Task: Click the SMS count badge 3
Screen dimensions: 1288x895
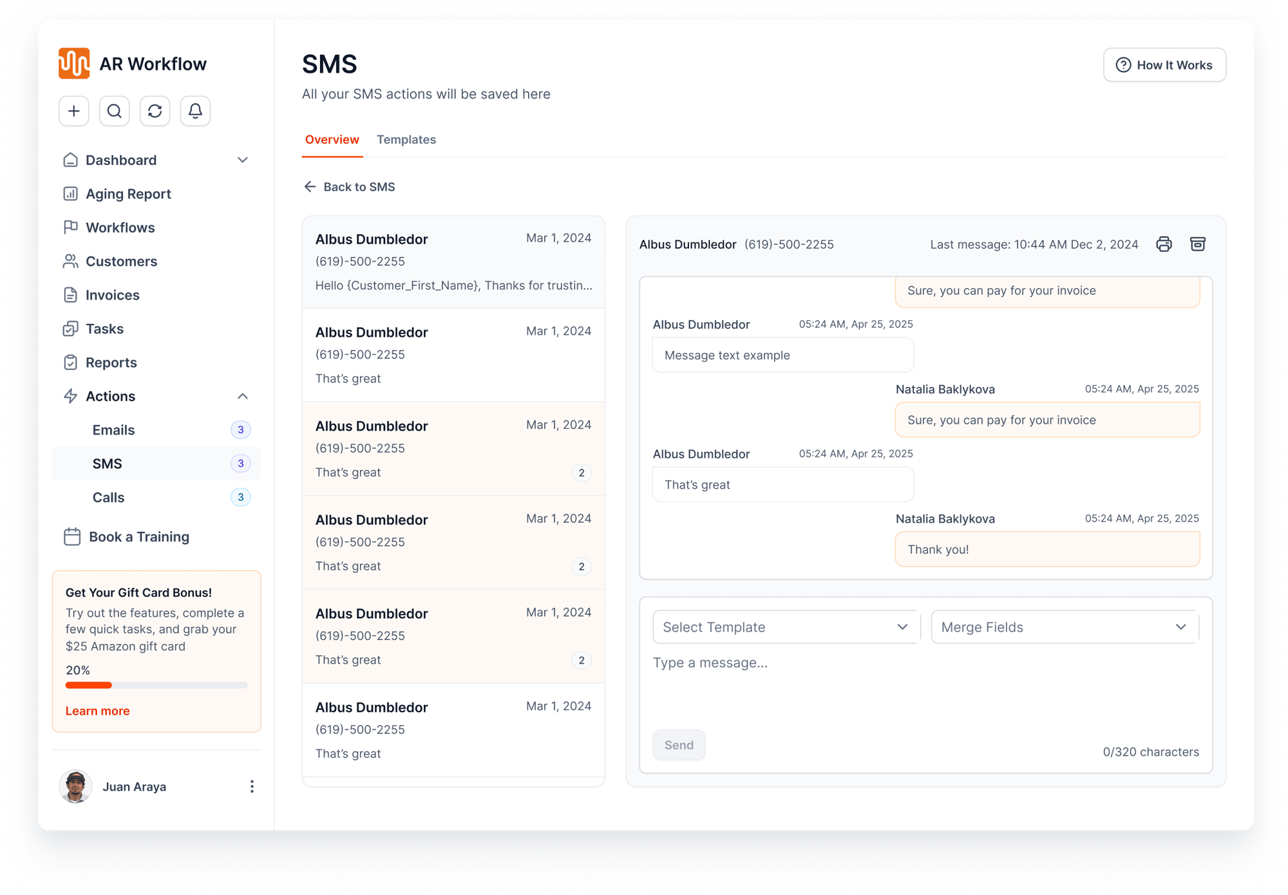Action: (x=241, y=464)
